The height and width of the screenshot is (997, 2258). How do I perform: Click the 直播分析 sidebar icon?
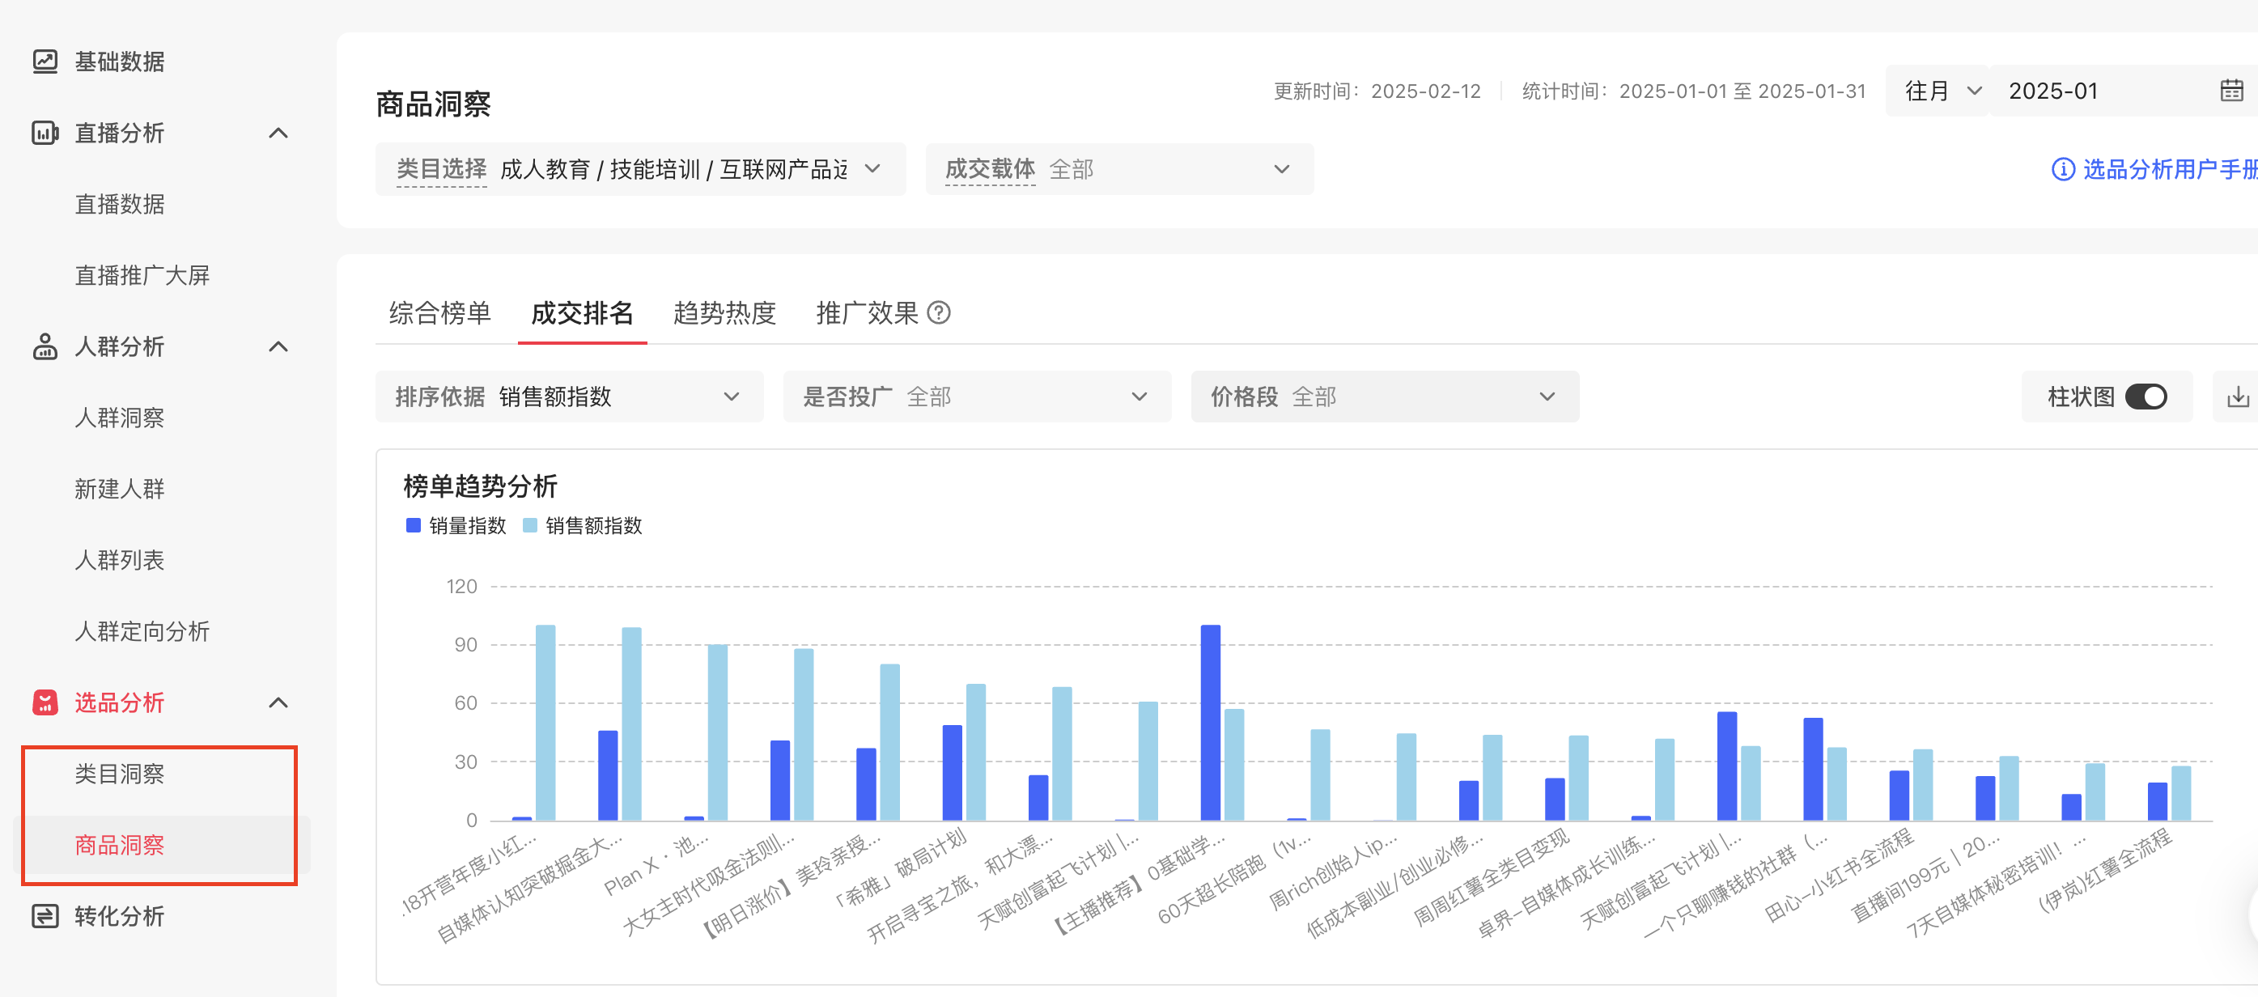click(45, 134)
